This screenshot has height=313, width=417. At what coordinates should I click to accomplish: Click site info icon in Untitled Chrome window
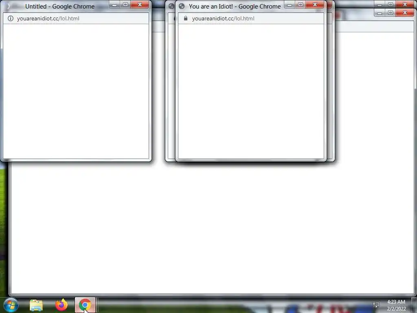(x=10, y=18)
